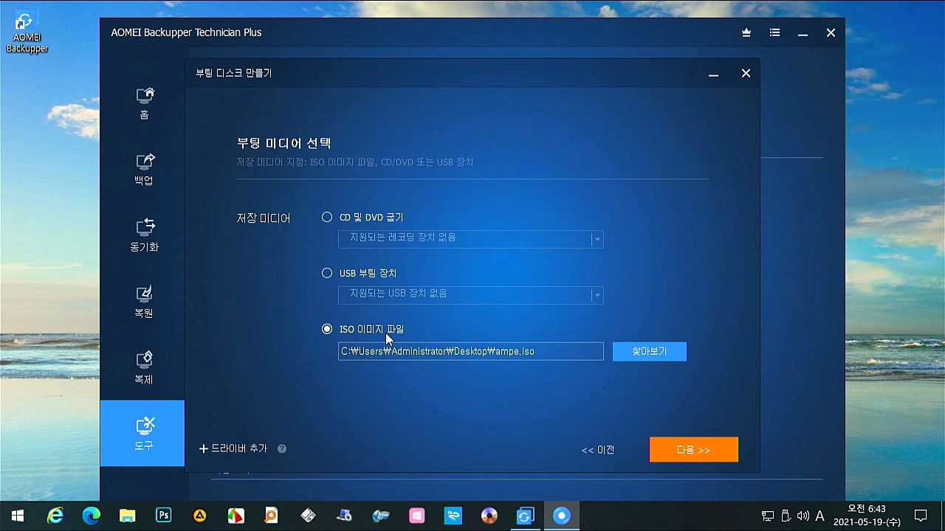Launch Microsoft Edge from taskbar
Screen dimensions: 945x531
pyautogui.click(x=92, y=516)
